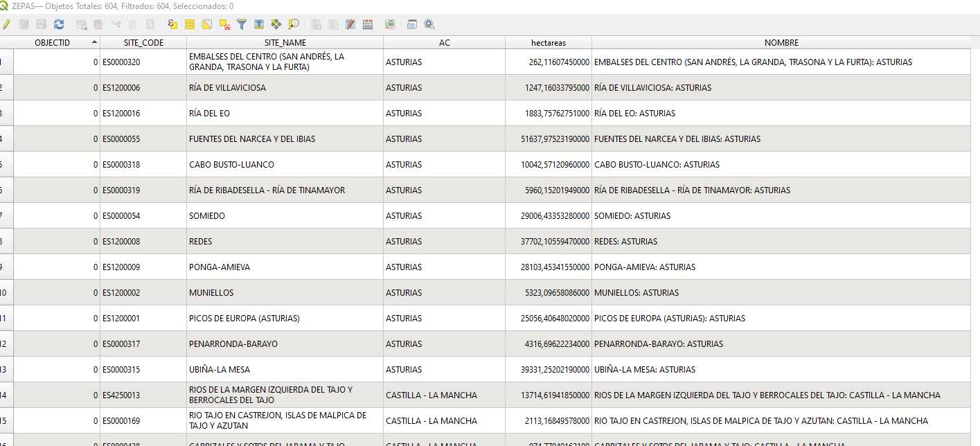The width and height of the screenshot is (980, 446).
Task: Deselect all features
Action: (x=224, y=24)
